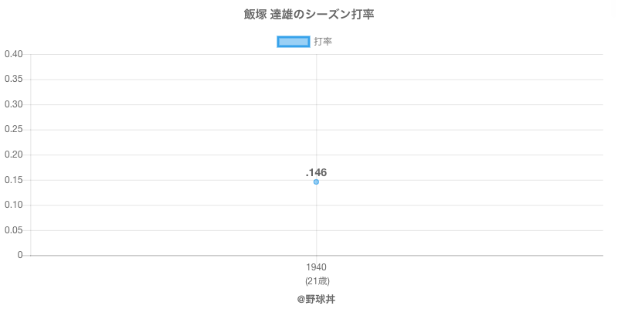Image resolution: width=618 pixels, height=309 pixels.
Task: Click the (21歳) age label
Action: click(x=316, y=280)
